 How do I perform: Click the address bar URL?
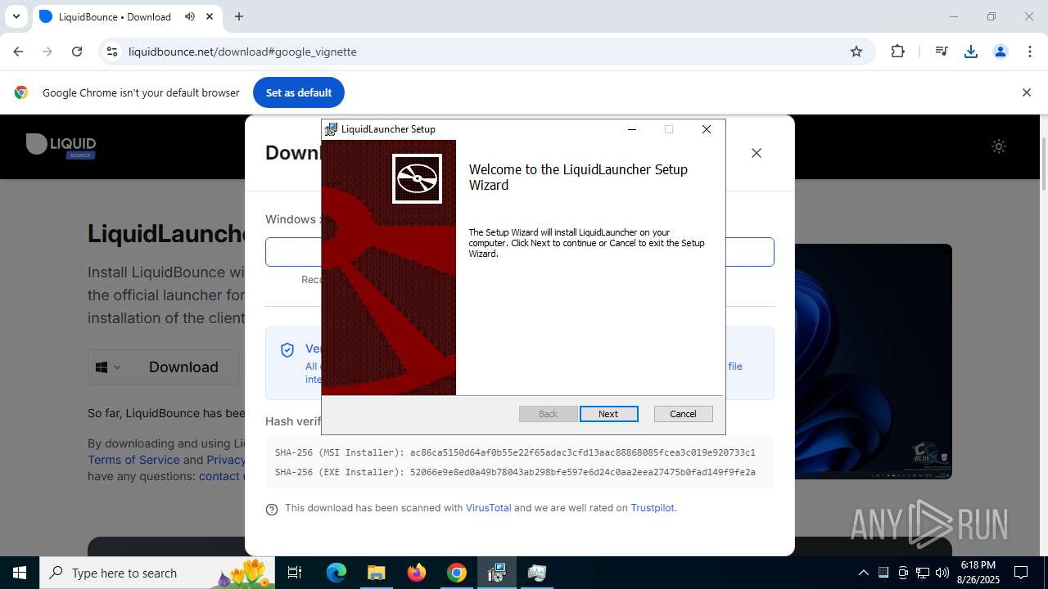[x=242, y=52]
